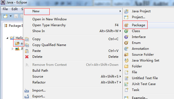Choose Untitled Text File entry
The width and height of the screenshot is (174, 99).
tap(145, 78)
